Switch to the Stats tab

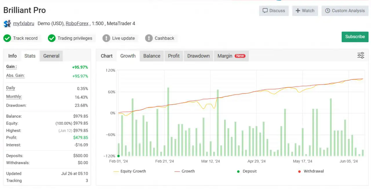tap(30, 56)
